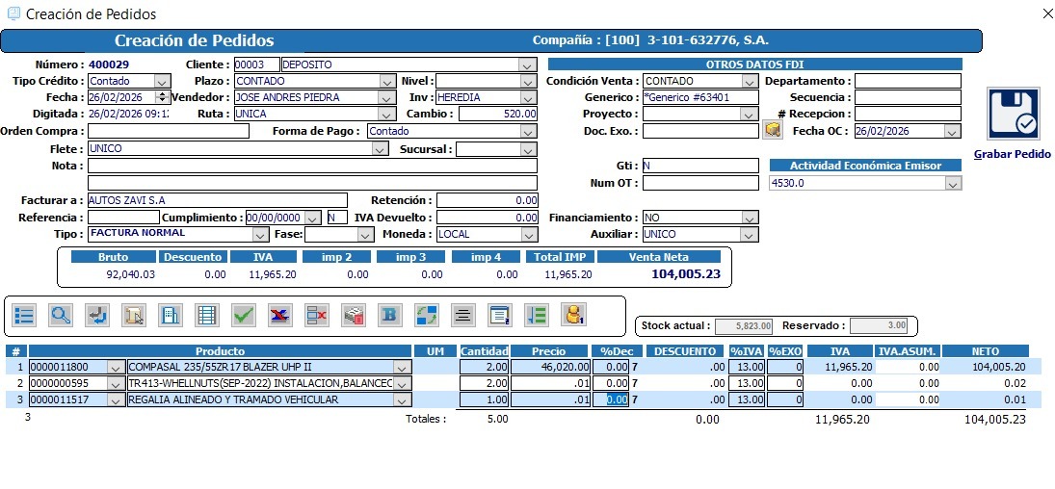The height and width of the screenshot is (489, 1055).
Task: Open the Inv HEREDIA dropdown
Action: click(x=529, y=97)
